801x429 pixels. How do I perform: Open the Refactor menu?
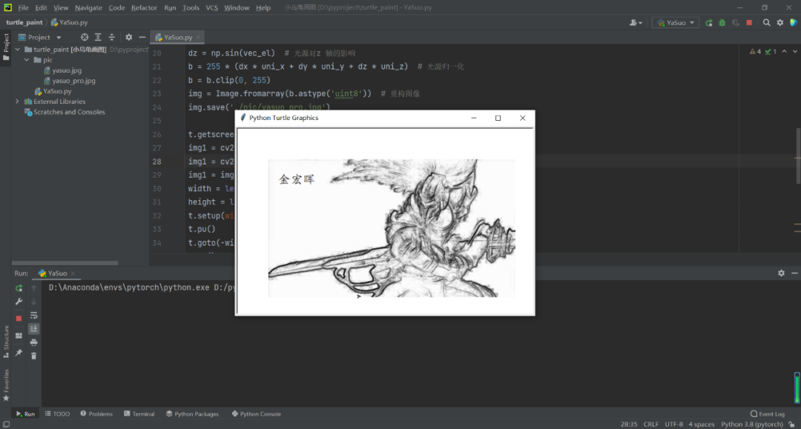click(x=144, y=7)
